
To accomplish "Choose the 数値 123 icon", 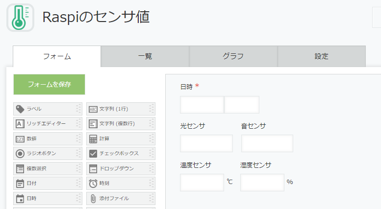I will tap(20, 139).
